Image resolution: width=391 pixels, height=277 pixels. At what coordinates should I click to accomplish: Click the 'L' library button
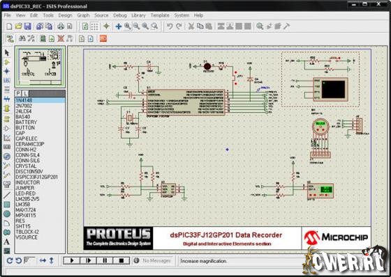[x=25, y=93]
